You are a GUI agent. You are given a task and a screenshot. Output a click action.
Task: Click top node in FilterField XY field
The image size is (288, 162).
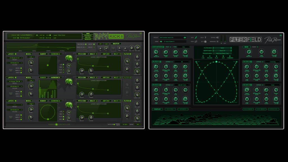coord(216,62)
